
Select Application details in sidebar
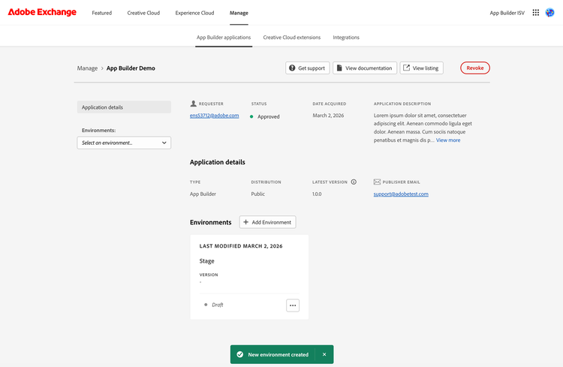(124, 107)
